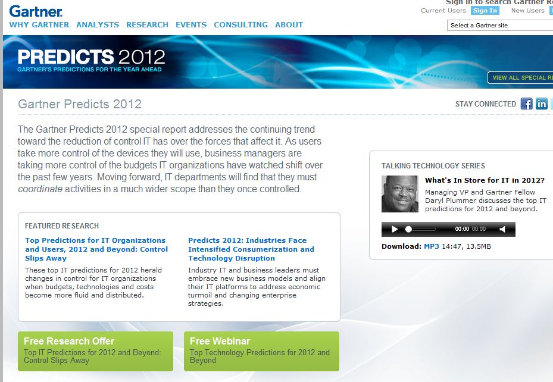Open the Research navigation item
553x382 pixels.
[147, 25]
